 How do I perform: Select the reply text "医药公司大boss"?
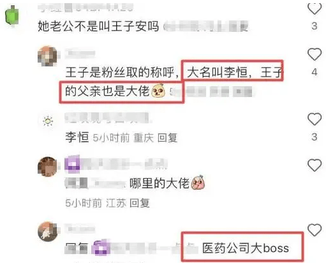(x=246, y=248)
